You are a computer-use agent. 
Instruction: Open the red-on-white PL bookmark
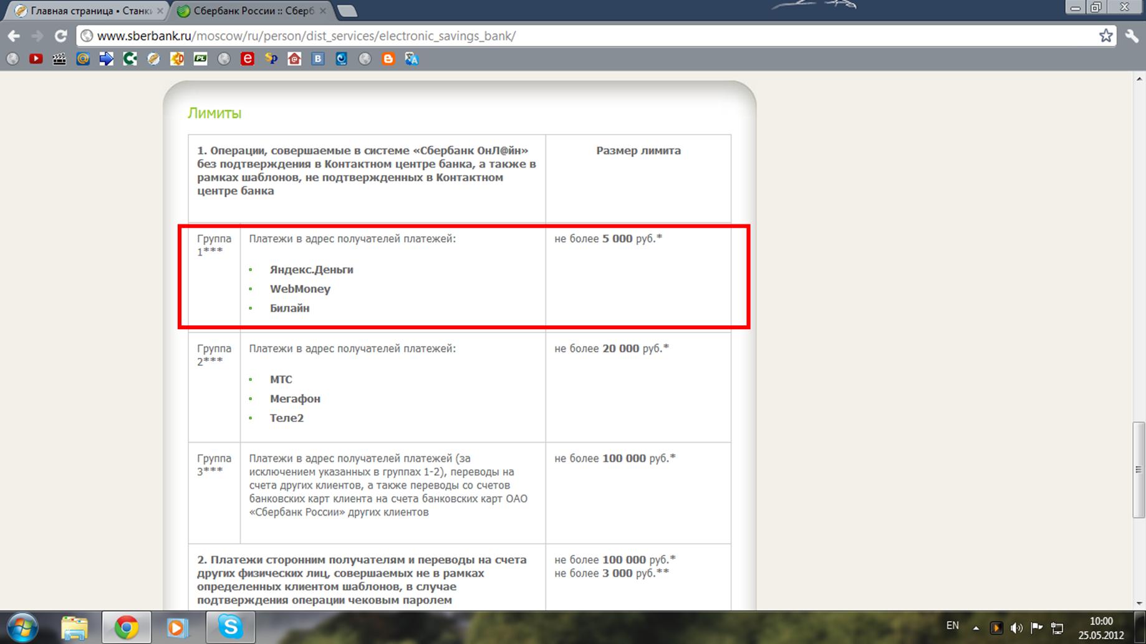tap(200, 59)
